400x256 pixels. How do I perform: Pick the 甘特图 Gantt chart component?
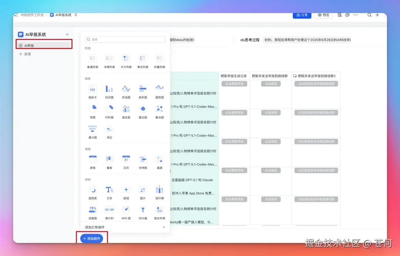tap(143, 160)
